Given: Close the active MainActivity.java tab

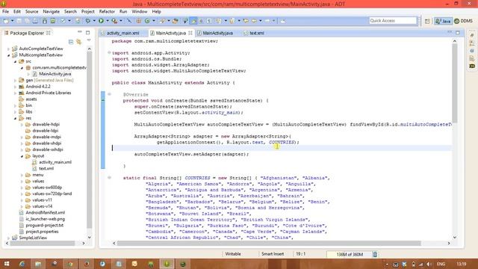Looking at the screenshot, I should click(190, 33).
